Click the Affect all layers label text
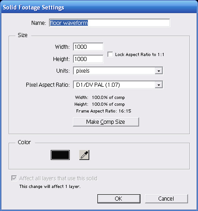The height and width of the screenshot is (211, 198). pyautogui.click(x=58, y=178)
